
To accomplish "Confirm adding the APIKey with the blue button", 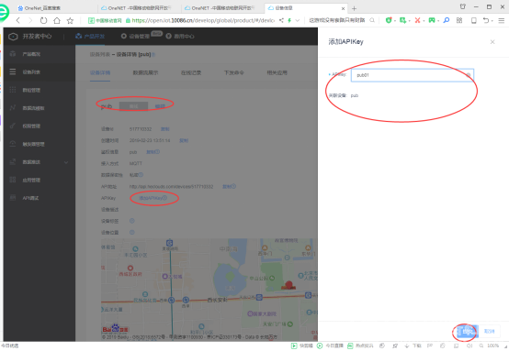I will click(468, 331).
